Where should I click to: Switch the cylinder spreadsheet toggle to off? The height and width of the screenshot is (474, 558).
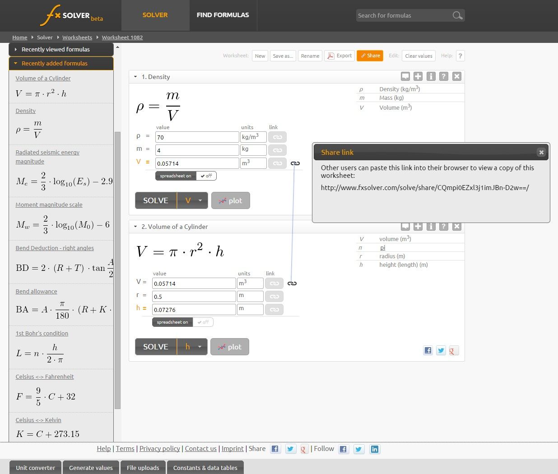(203, 322)
